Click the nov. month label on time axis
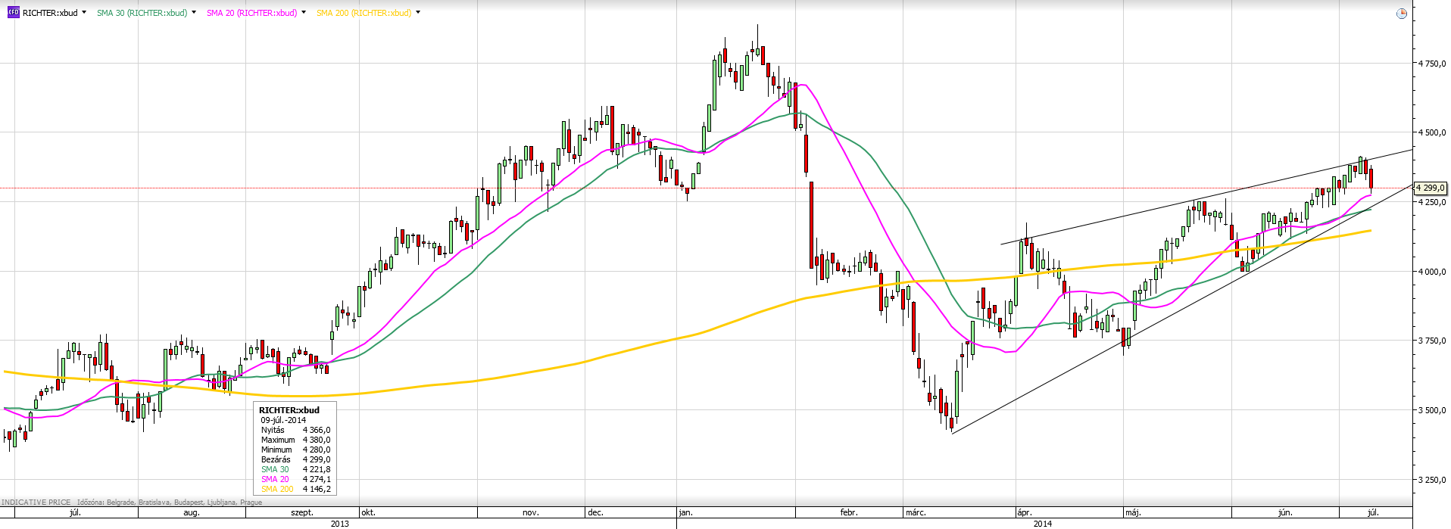 (531, 512)
